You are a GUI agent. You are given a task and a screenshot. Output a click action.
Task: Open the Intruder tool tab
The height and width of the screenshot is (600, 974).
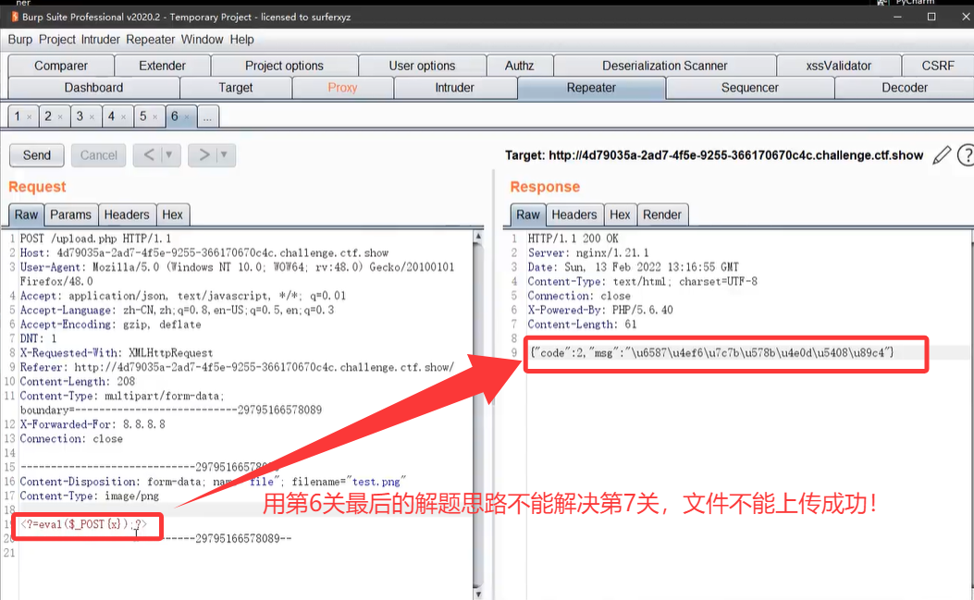454,88
